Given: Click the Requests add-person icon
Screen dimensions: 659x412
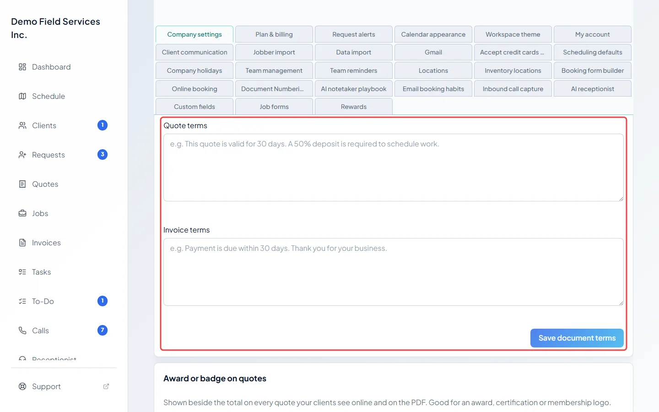Looking at the screenshot, I should 22,155.
